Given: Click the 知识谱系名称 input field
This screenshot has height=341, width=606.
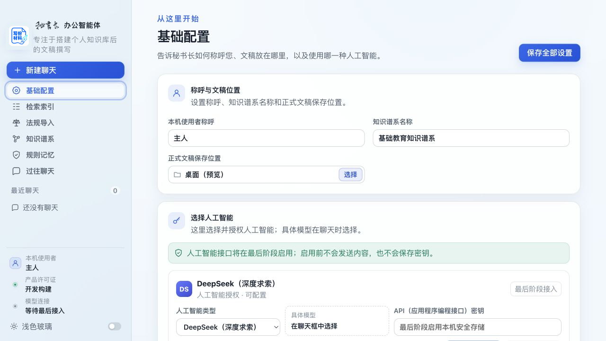Looking at the screenshot, I should [471, 138].
